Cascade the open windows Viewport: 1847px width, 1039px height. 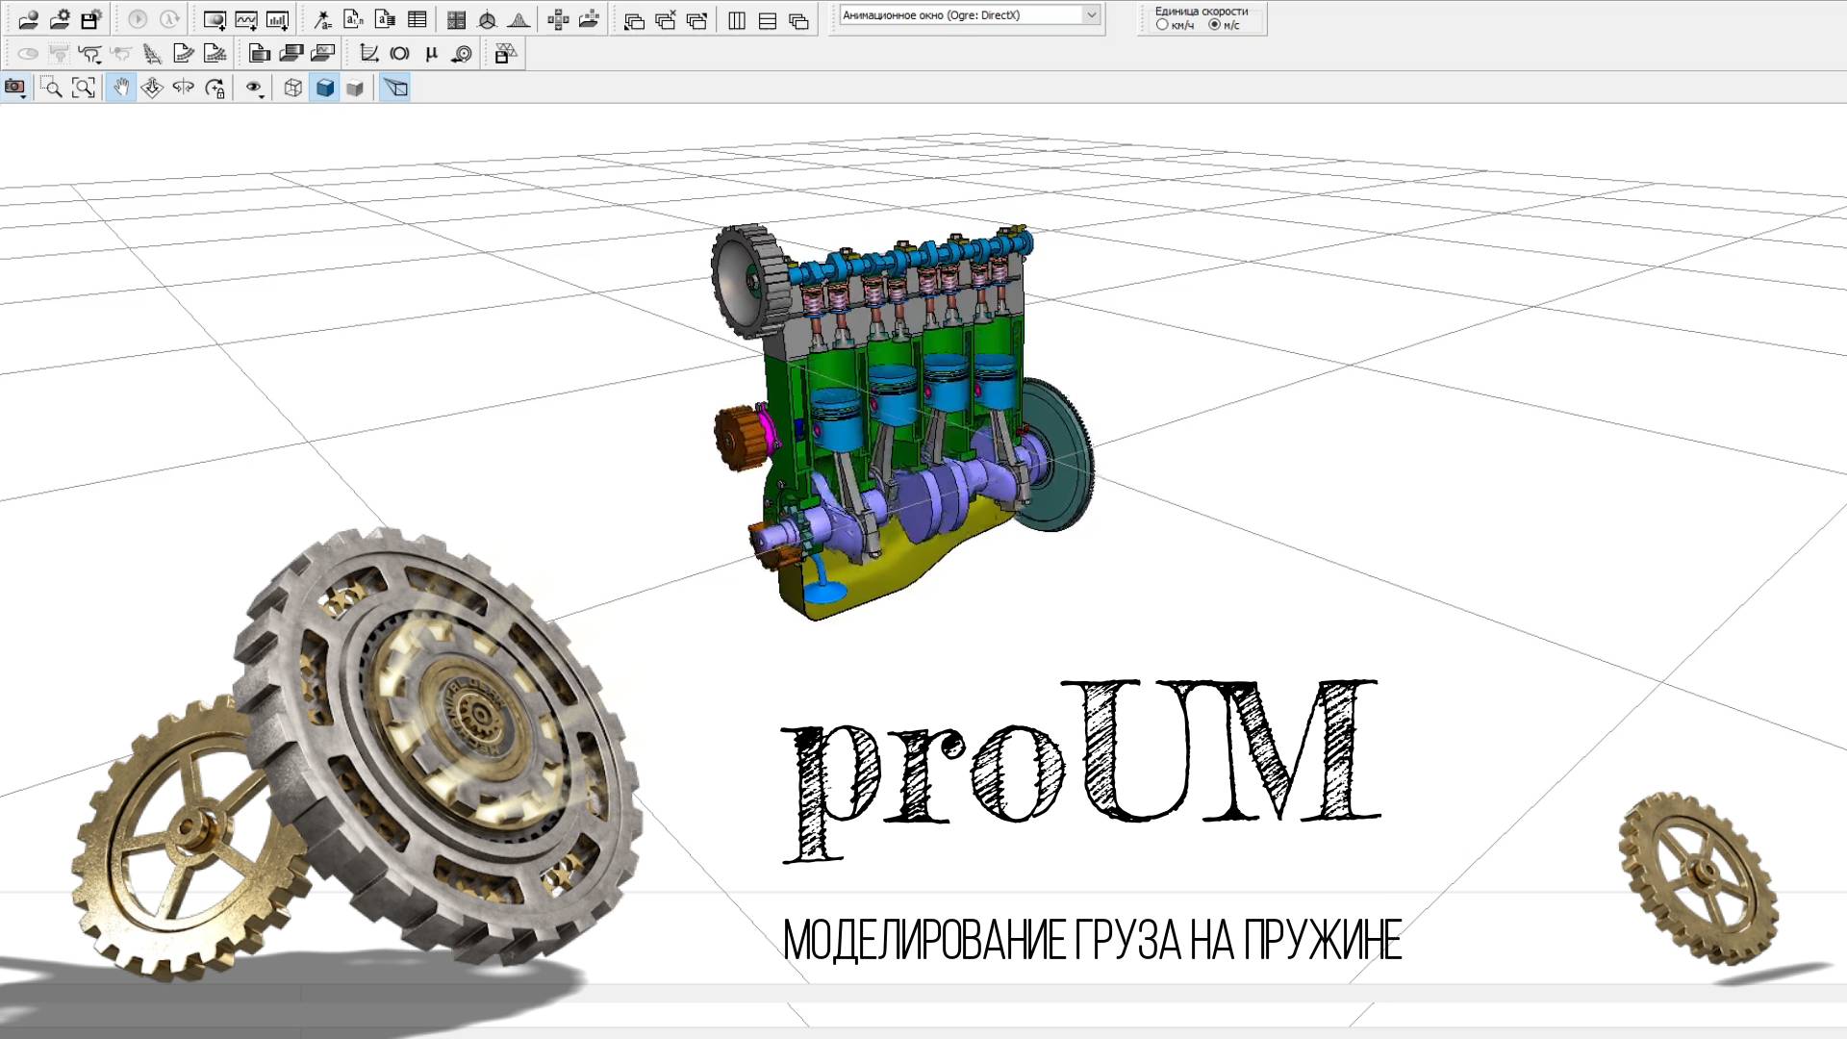[798, 19]
